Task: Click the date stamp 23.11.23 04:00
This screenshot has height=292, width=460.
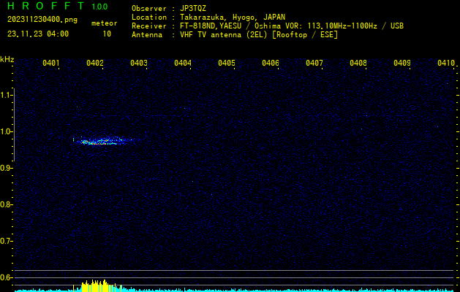Action: coord(38,34)
